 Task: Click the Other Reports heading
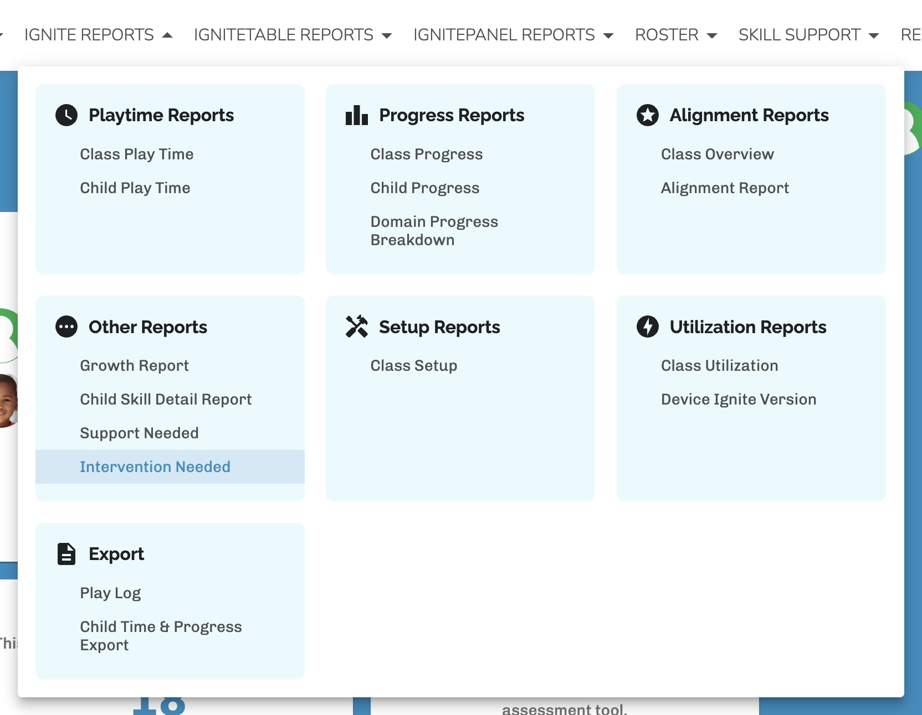click(x=148, y=327)
